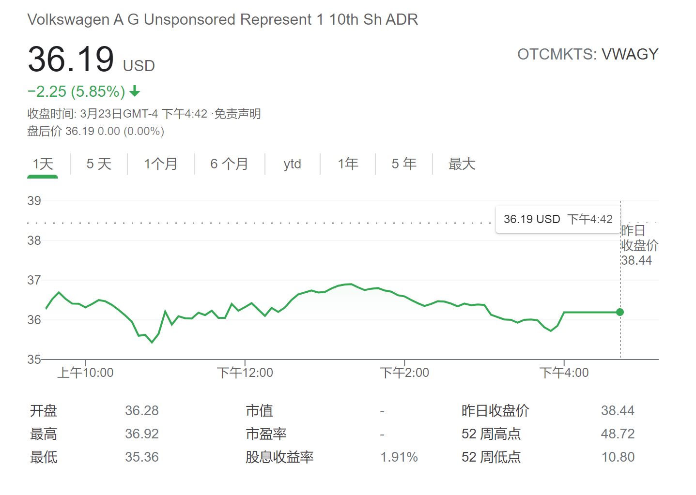Select the 最大 range tab
The image size is (696, 495).
click(x=462, y=164)
